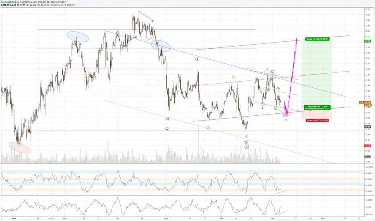Select the blue ellipse at the June high
375x221 pixels.
(x=78, y=37)
